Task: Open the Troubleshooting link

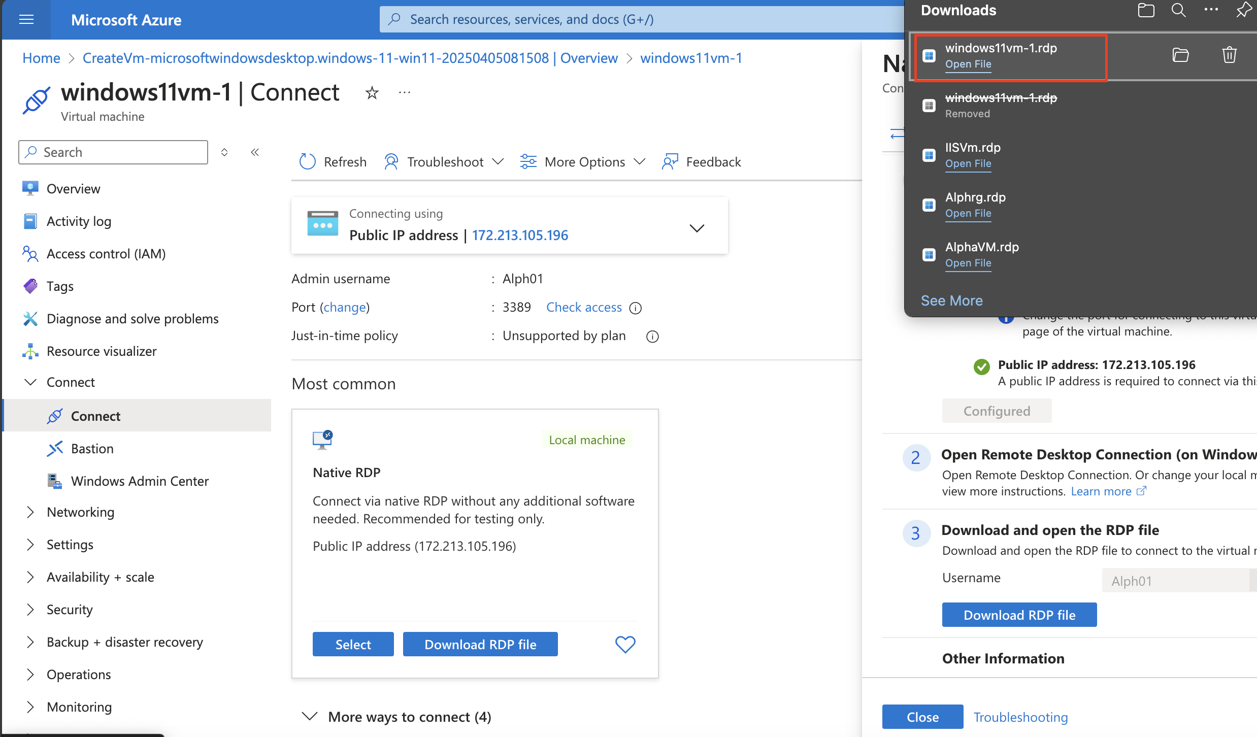Action: click(x=1020, y=717)
